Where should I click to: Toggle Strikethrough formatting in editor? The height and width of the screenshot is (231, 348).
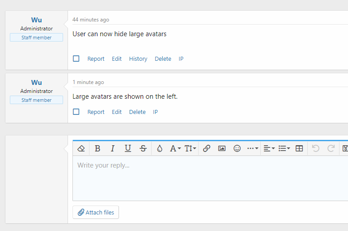coord(143,148)
